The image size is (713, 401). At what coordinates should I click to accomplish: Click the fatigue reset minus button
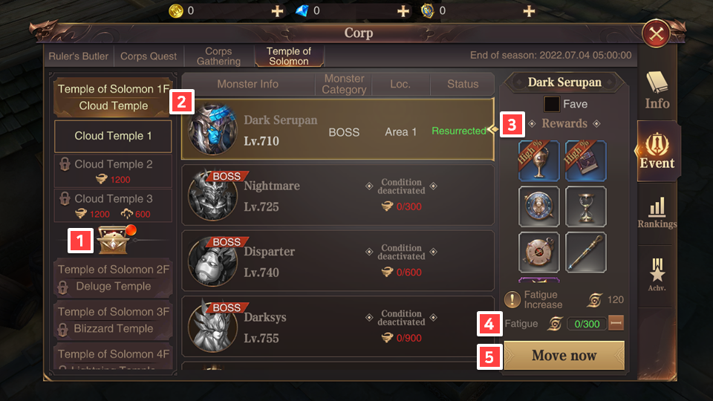(616, 323)
